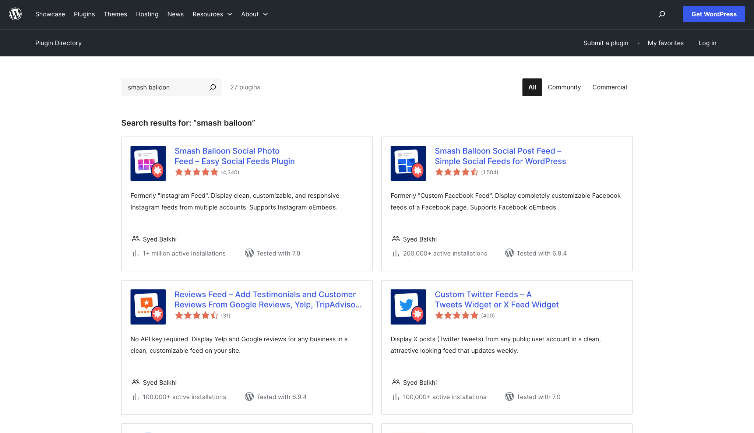Select the All filter tab
Viewport: 754px width, 433px height.
coord(532,87)
